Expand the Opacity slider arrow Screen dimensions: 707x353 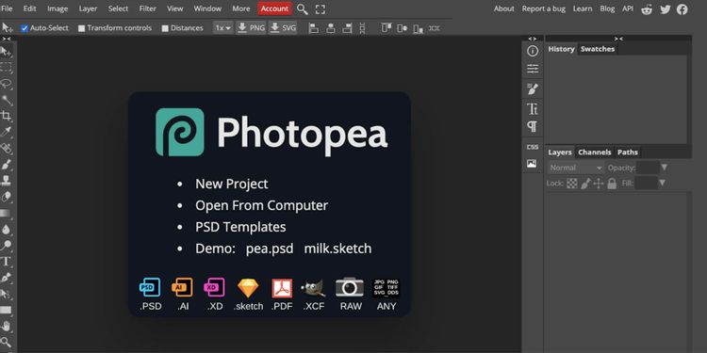pyautogui.click(x=665, y=168)
